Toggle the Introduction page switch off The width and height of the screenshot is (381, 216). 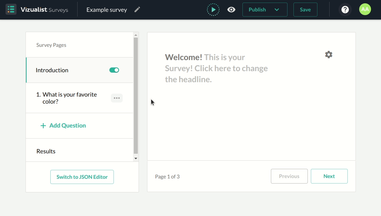coord(114,70)
